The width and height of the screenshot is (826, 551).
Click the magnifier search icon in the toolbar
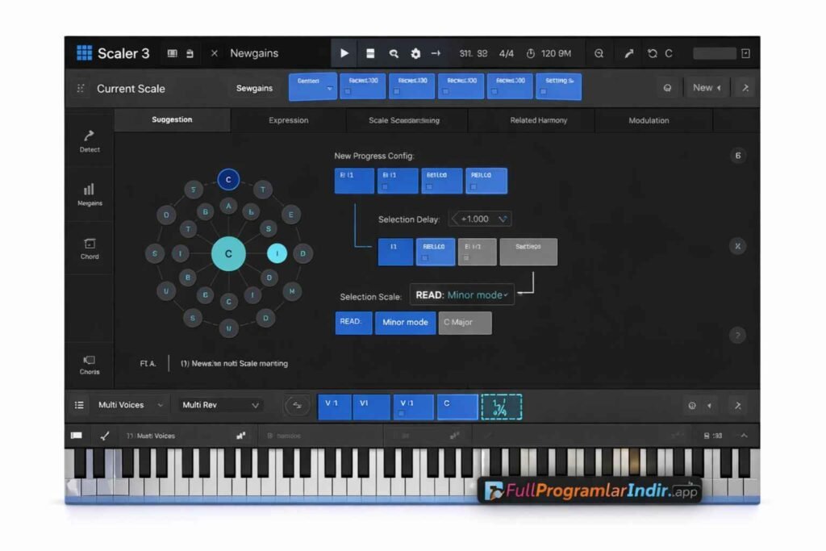pos(393,53)
